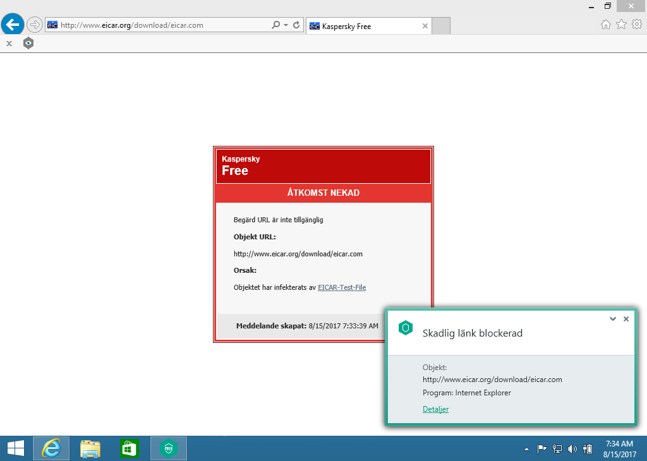Close the Kaspersky Free tab
Image resolution: width=647 pixels, height=461 pixels.
(425, 27)
